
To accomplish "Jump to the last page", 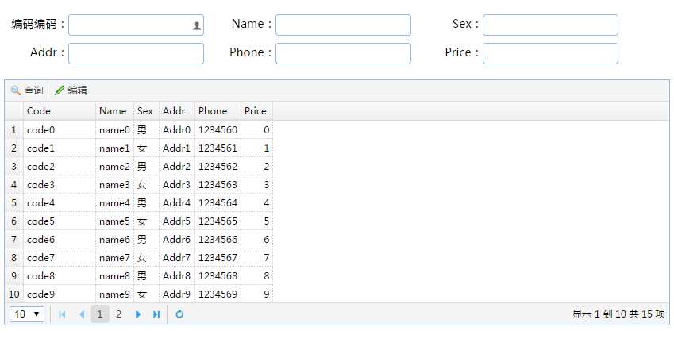I will pyautogui.click(x=156, y=314).
